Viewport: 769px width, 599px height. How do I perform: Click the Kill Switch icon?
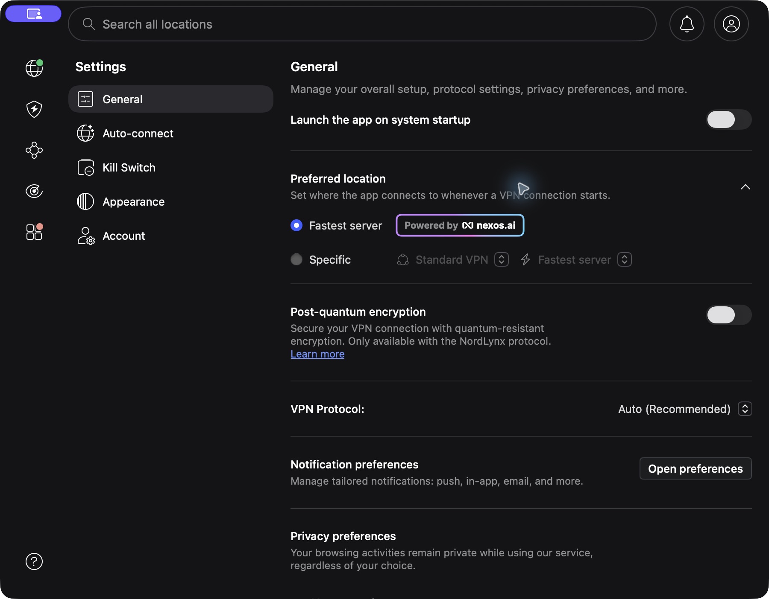[x=85, y=167]
